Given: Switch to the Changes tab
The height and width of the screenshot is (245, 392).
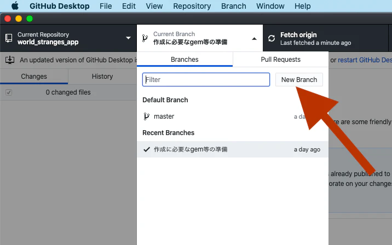Looking at the screenshot, I should click(x=34, y=77).
